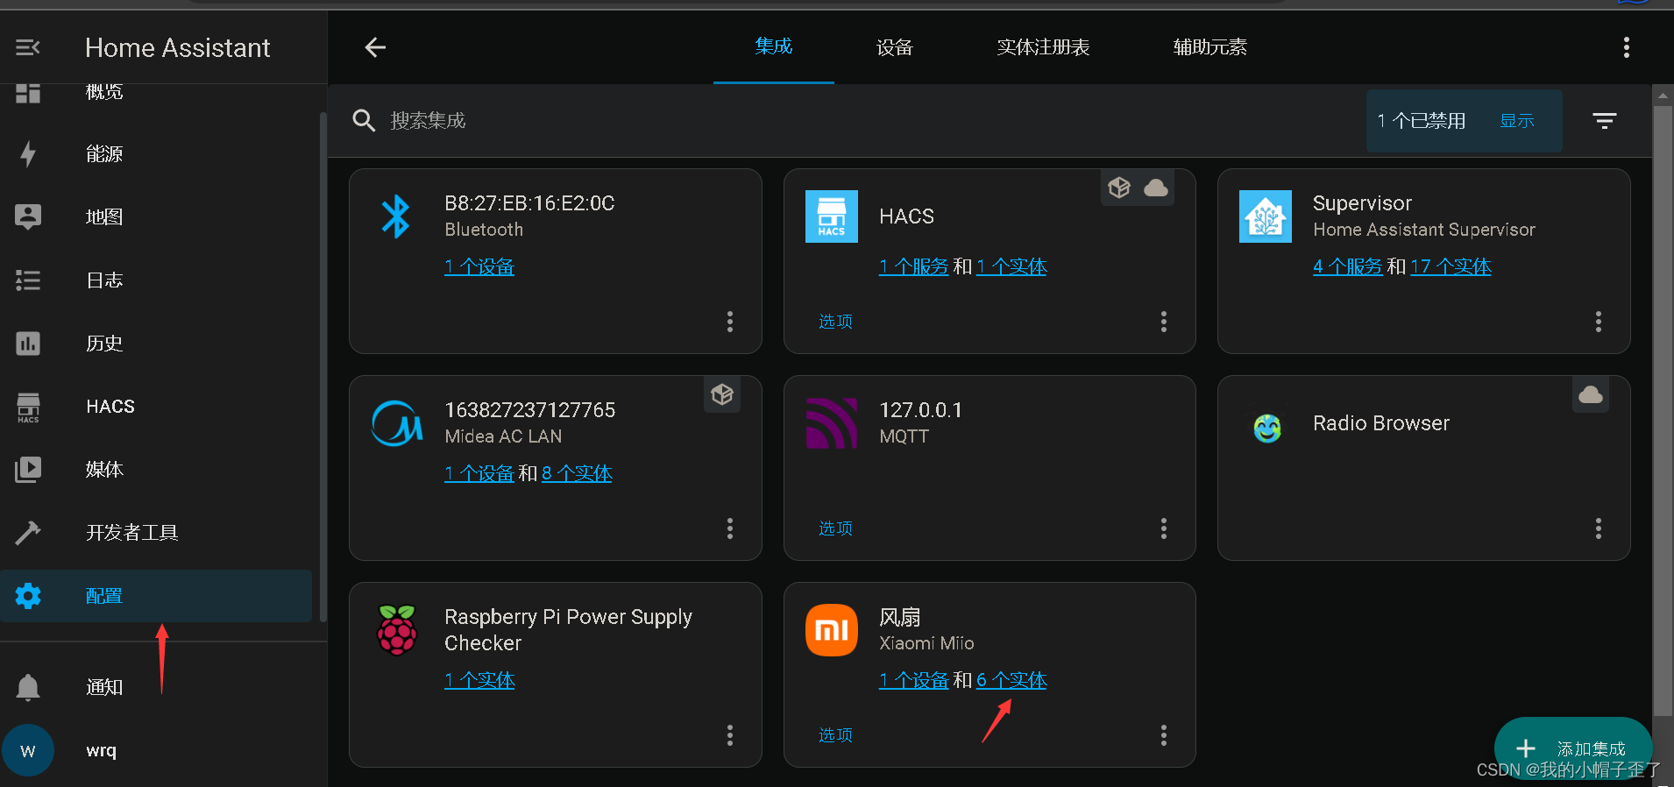
Task: Open Supervisor's 17 个实体 link
Action: click(1451, 266)
